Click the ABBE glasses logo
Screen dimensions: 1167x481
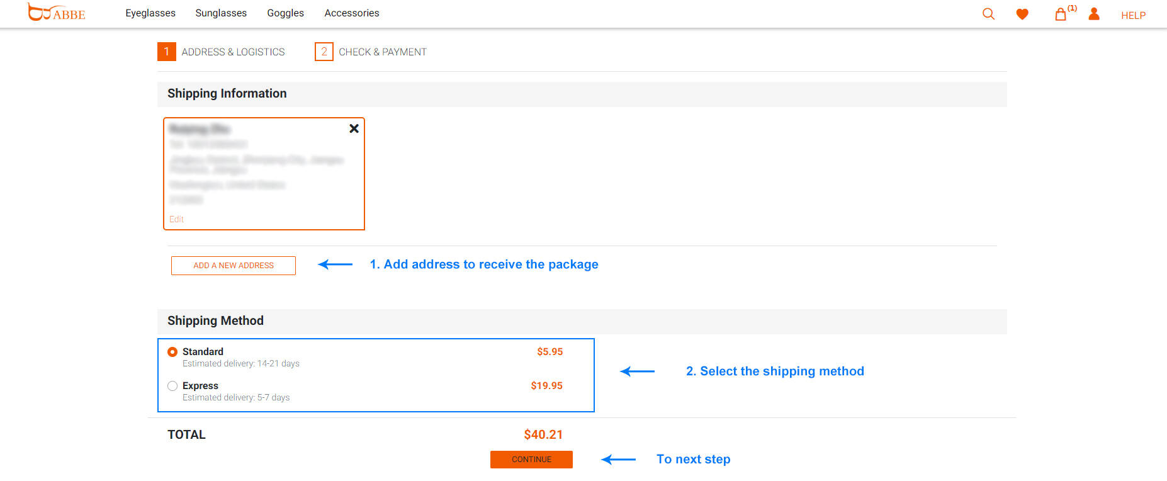pyautogui.click(x=56, y=13)
